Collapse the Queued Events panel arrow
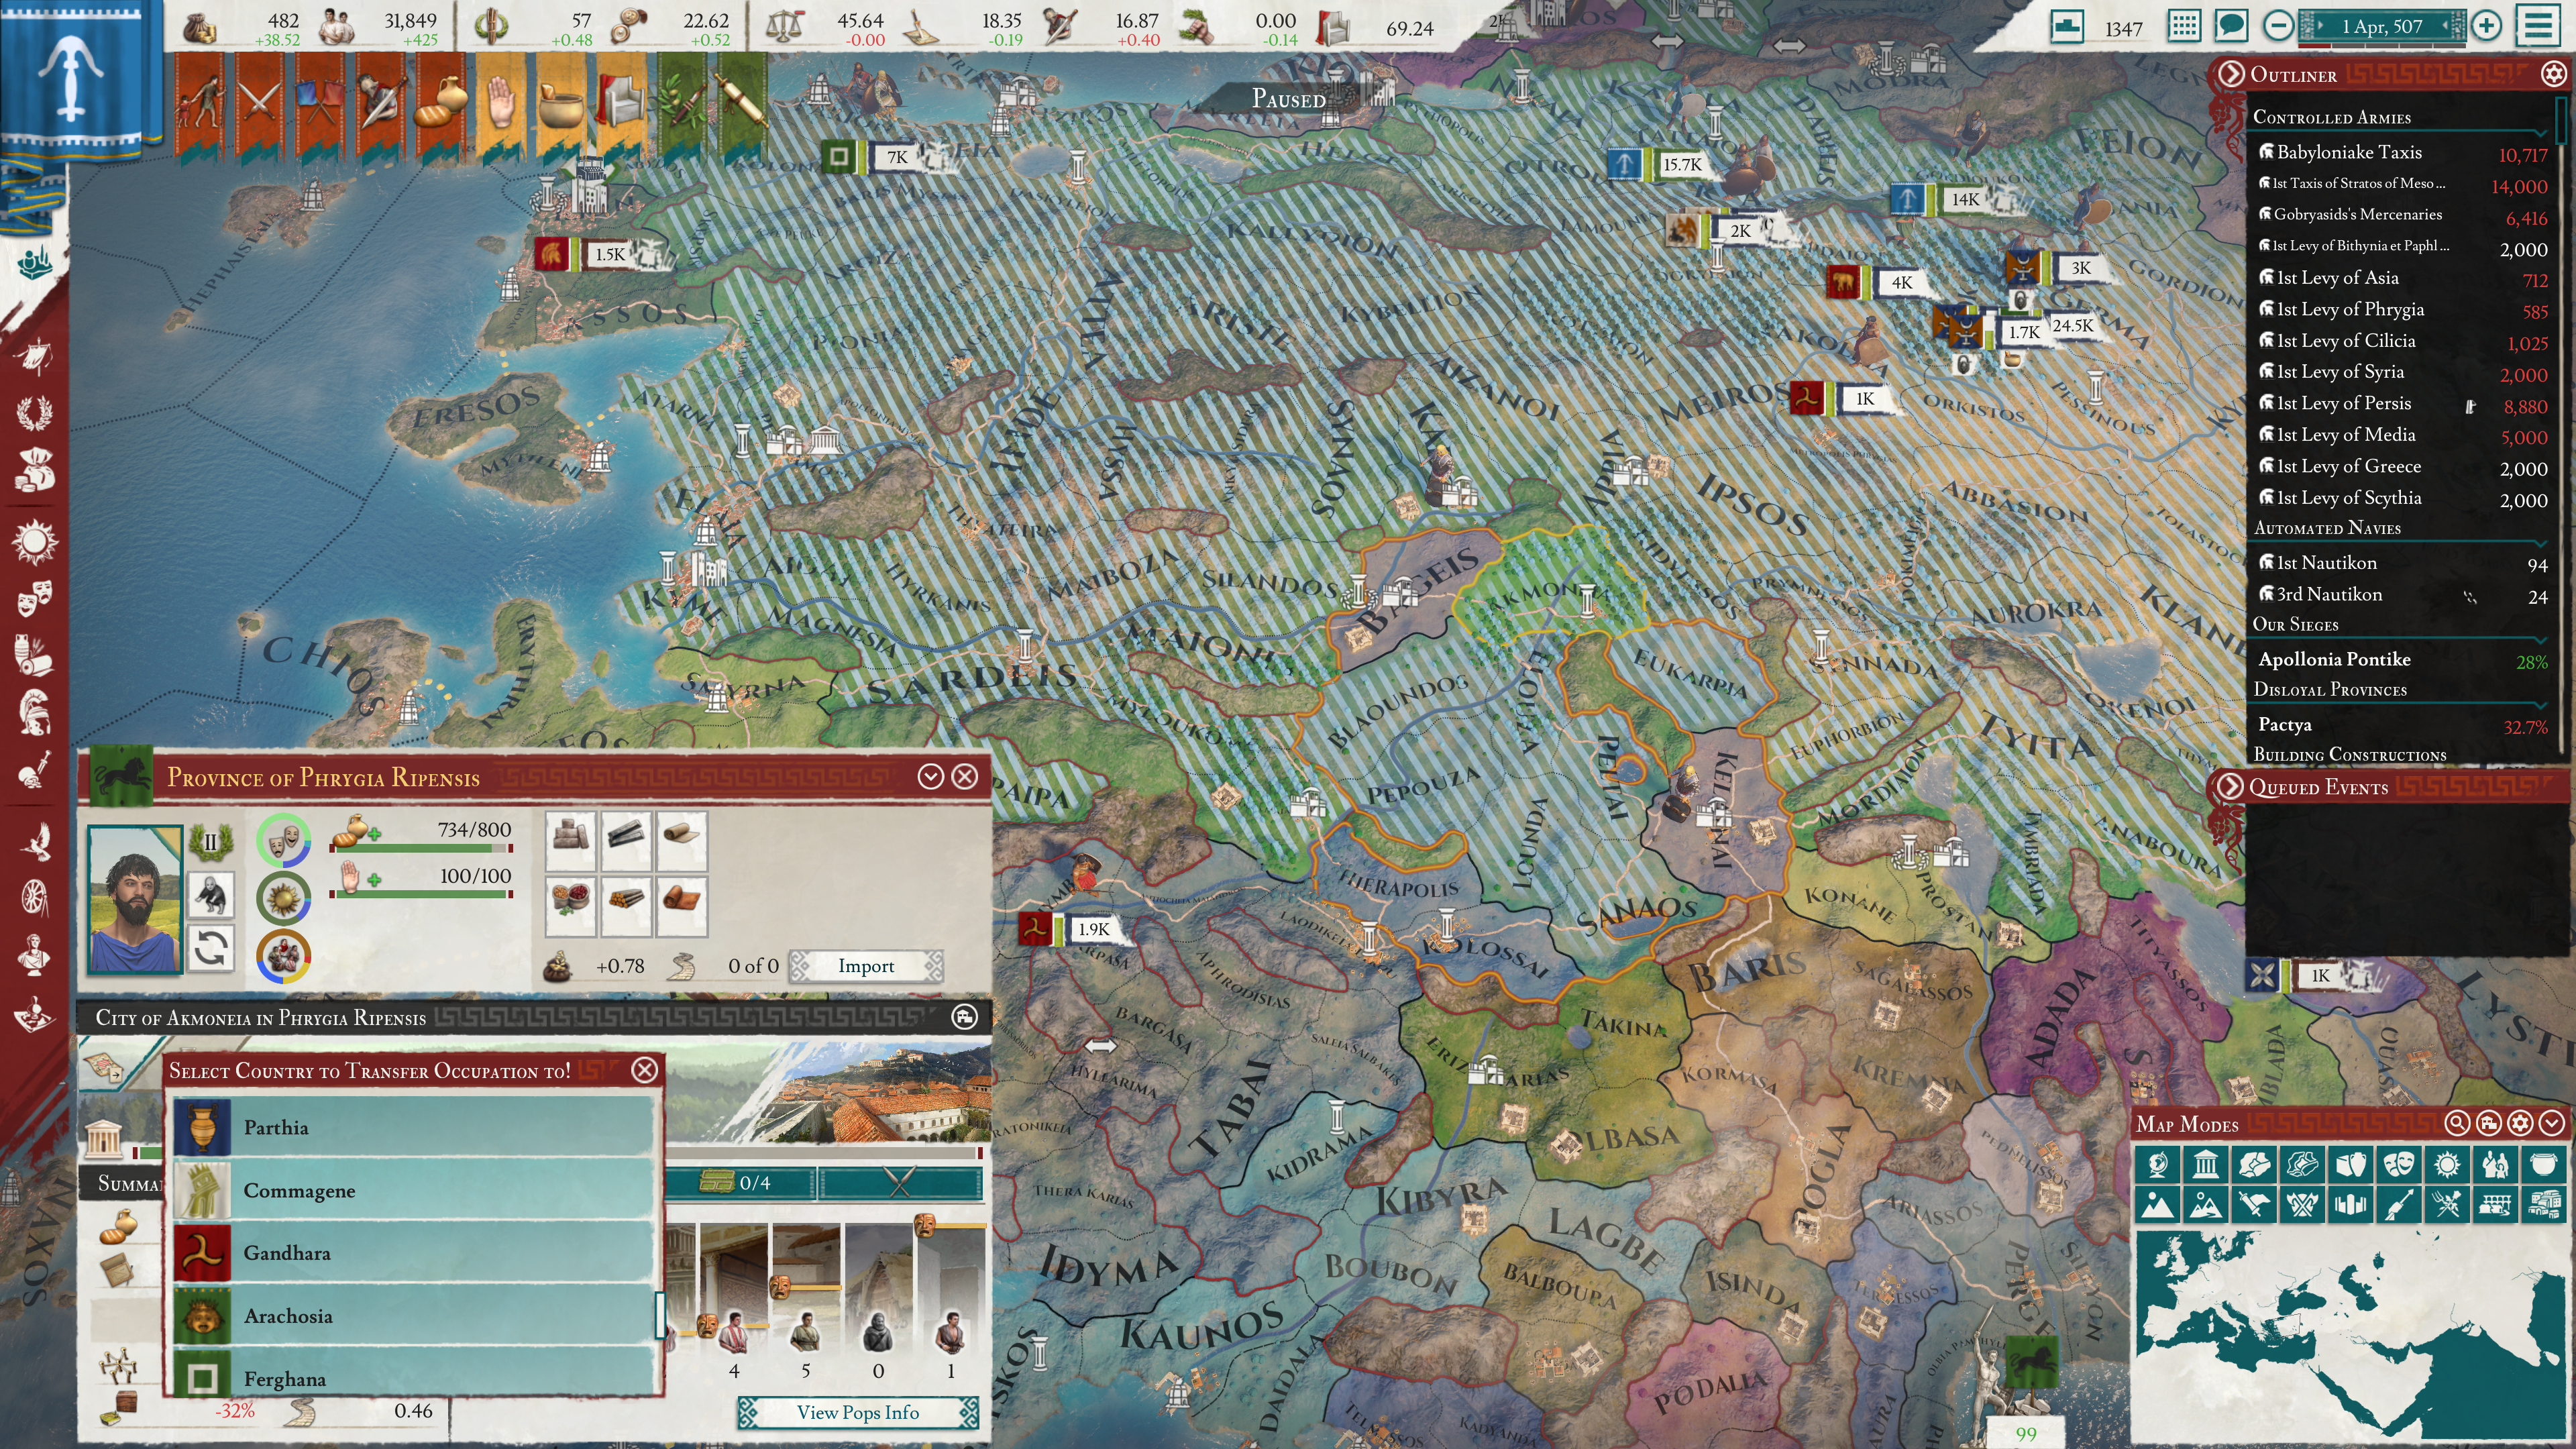This screenshot has height=1449, width=2576. [2230, 786]
